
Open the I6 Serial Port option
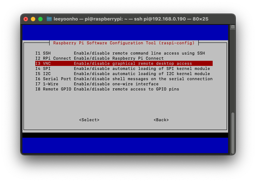coord(123,79)
